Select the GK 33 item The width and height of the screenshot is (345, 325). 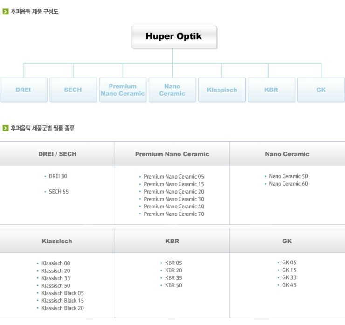[x=289, y=277]
